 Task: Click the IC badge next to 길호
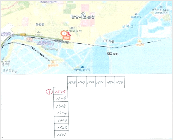[x=110, y=54]
